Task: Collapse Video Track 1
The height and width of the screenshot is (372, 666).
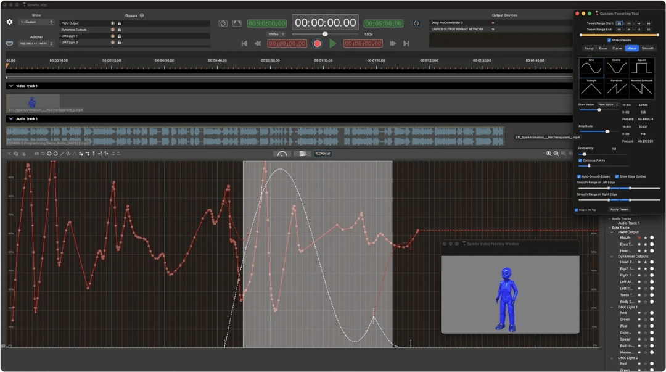Action: click(x=10, y=86)
